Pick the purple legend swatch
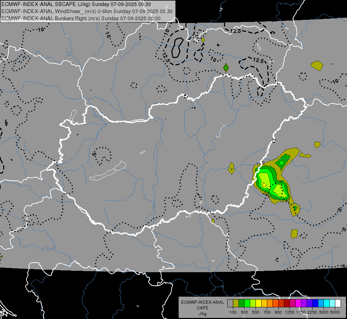Image resolution: width=347 pixels, height=319 pixels. tap(304, 303)
